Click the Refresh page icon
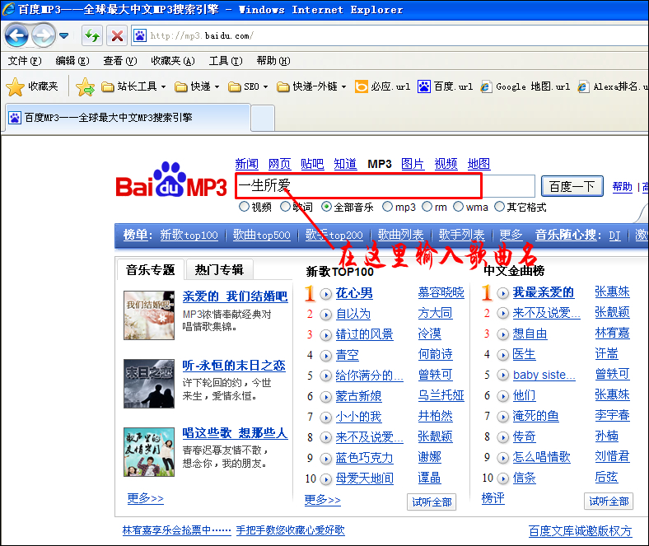The height and width of the screenshot is (546, 649). pyautogui.click(x=91, y=35)
